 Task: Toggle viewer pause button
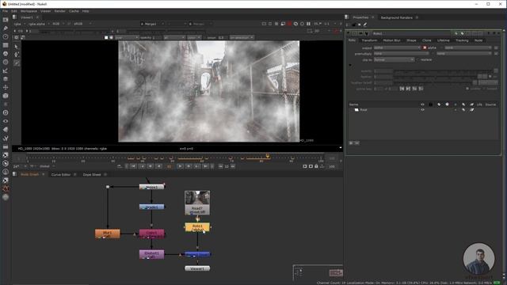(x=308, y=24)
